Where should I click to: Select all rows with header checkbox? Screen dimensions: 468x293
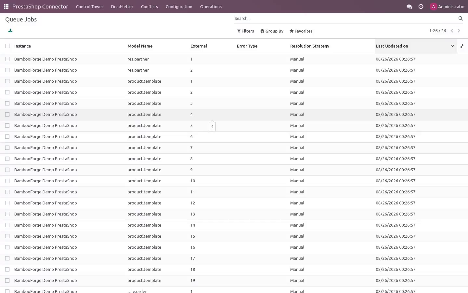7,46
